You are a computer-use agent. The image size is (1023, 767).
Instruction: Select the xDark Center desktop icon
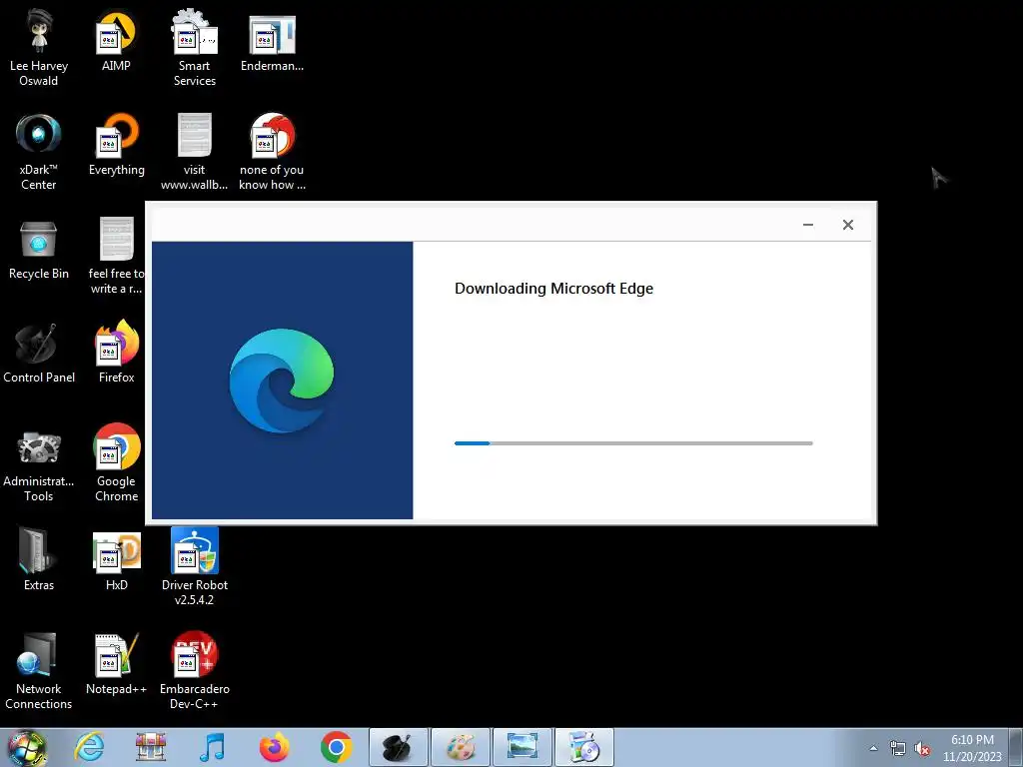coord(39,152)
